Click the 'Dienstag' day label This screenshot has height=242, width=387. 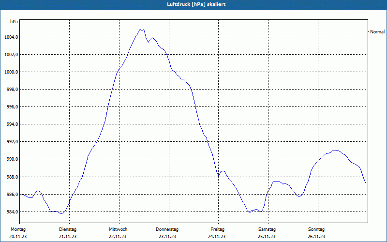[x=68, y=229]
